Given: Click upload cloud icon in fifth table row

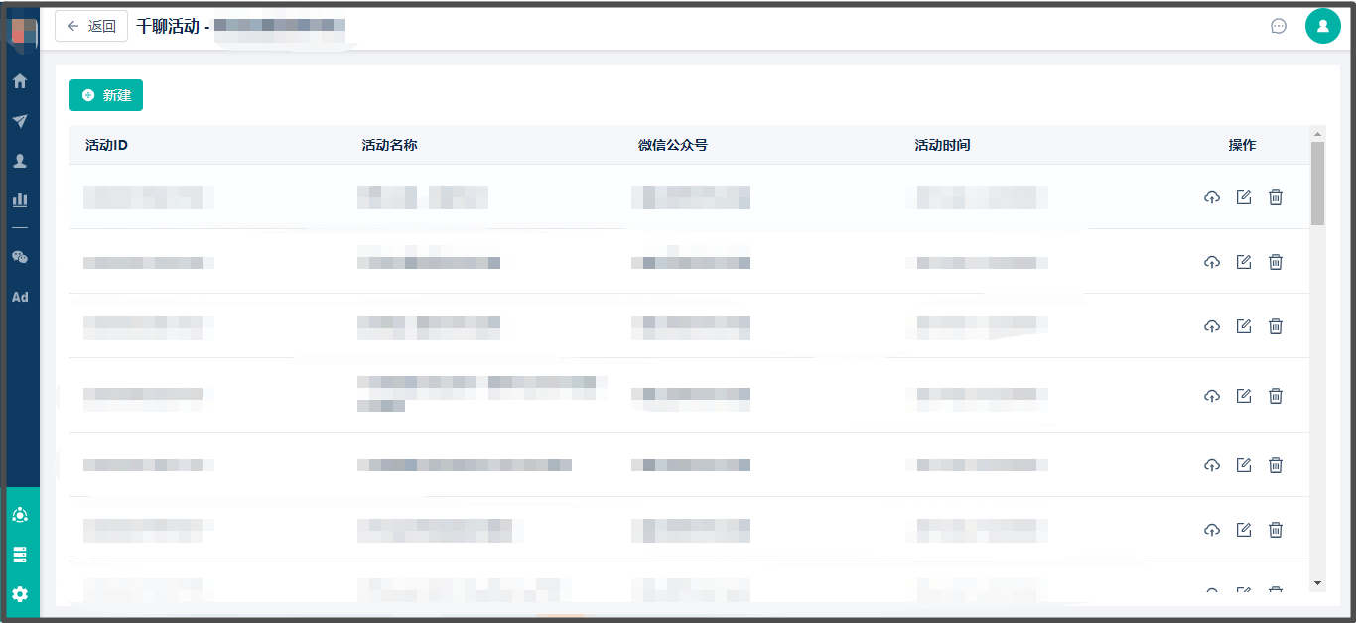Looking at the screenshot, I should point(1212,465).
